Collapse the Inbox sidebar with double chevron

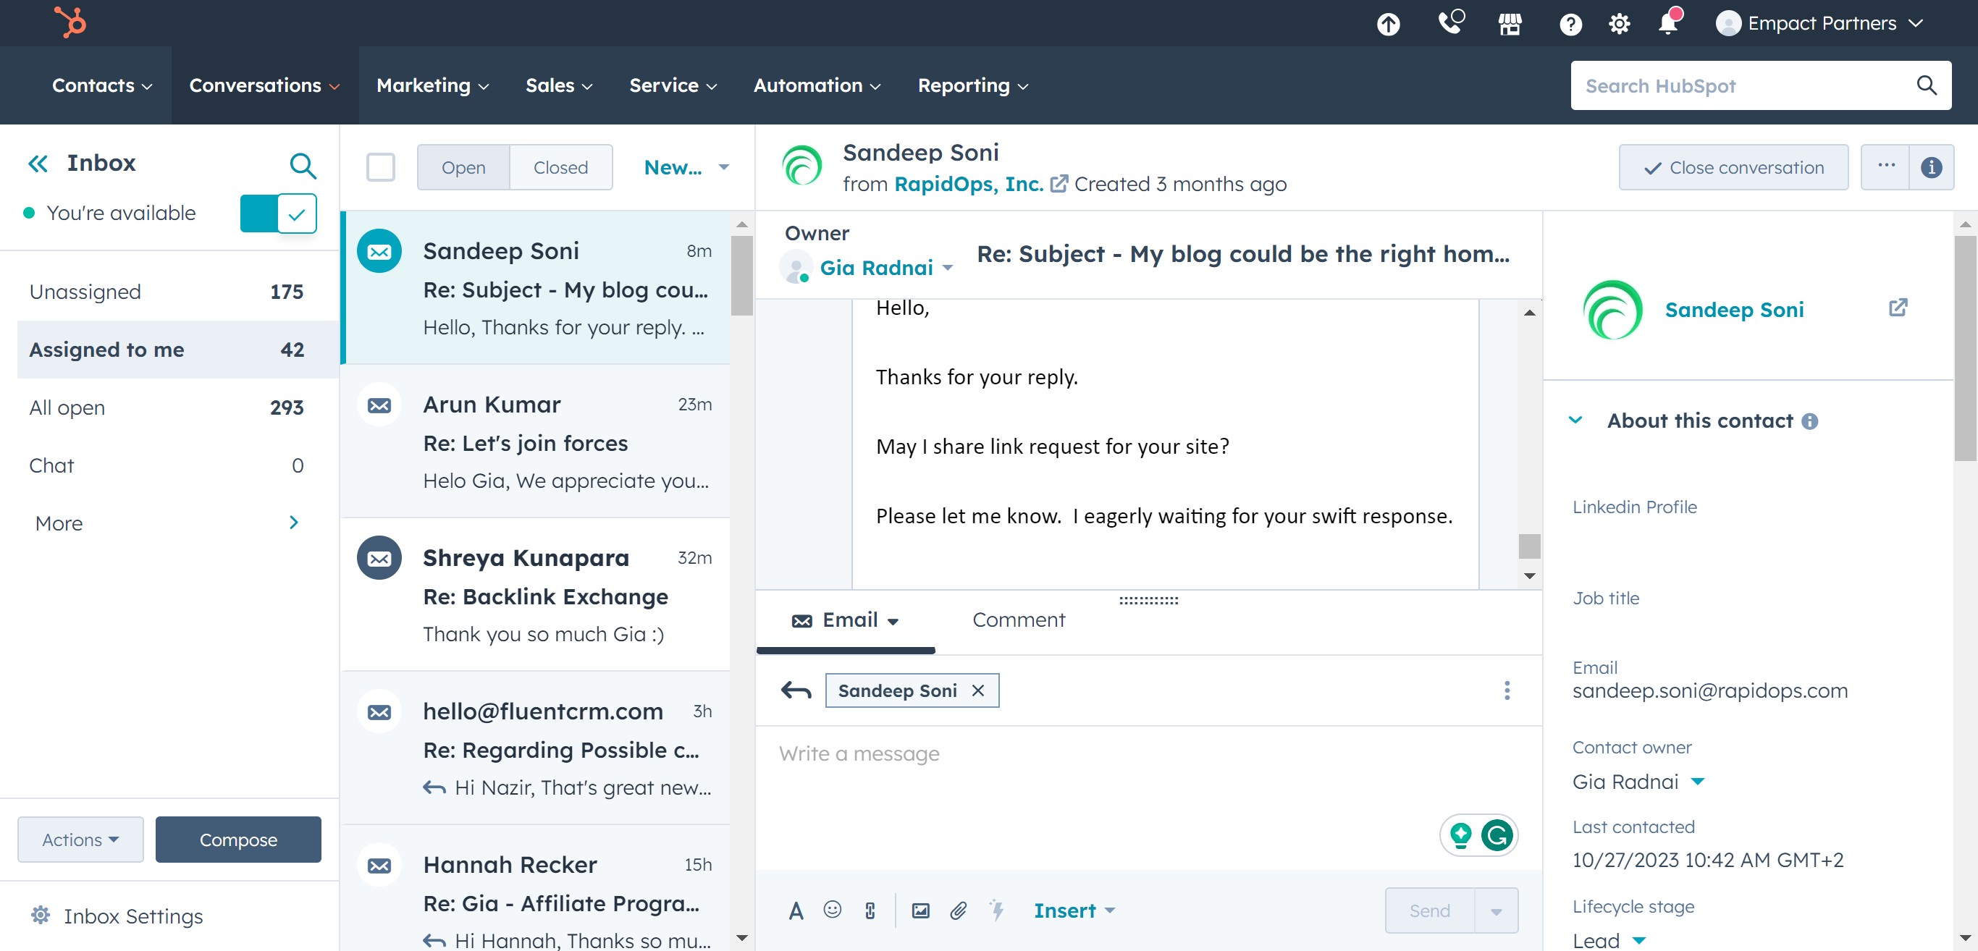(38, 164)
